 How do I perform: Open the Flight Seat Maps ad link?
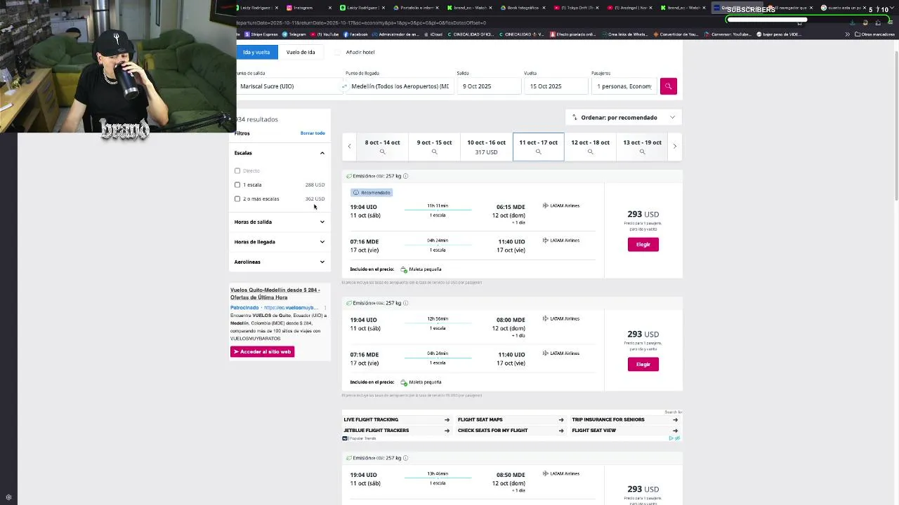(511, 419)
